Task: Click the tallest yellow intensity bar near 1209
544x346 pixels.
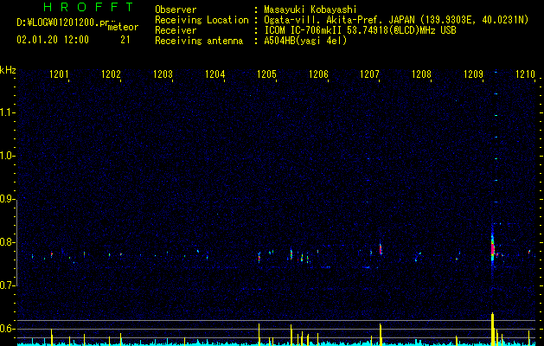Action: [492, 329]
